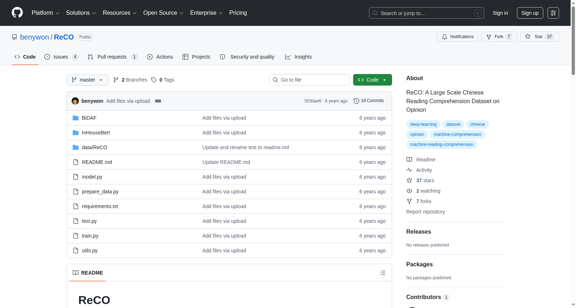576x308 pixels.
Task: Click the prepare_data.py file icon
Action: point(76,192)
